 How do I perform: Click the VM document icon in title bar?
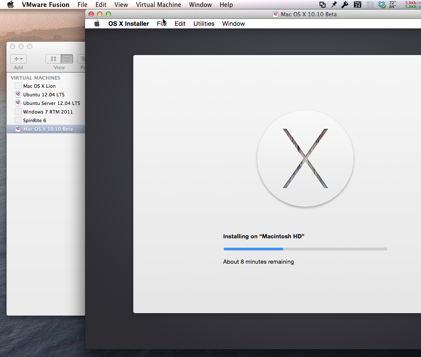(275, 14)
